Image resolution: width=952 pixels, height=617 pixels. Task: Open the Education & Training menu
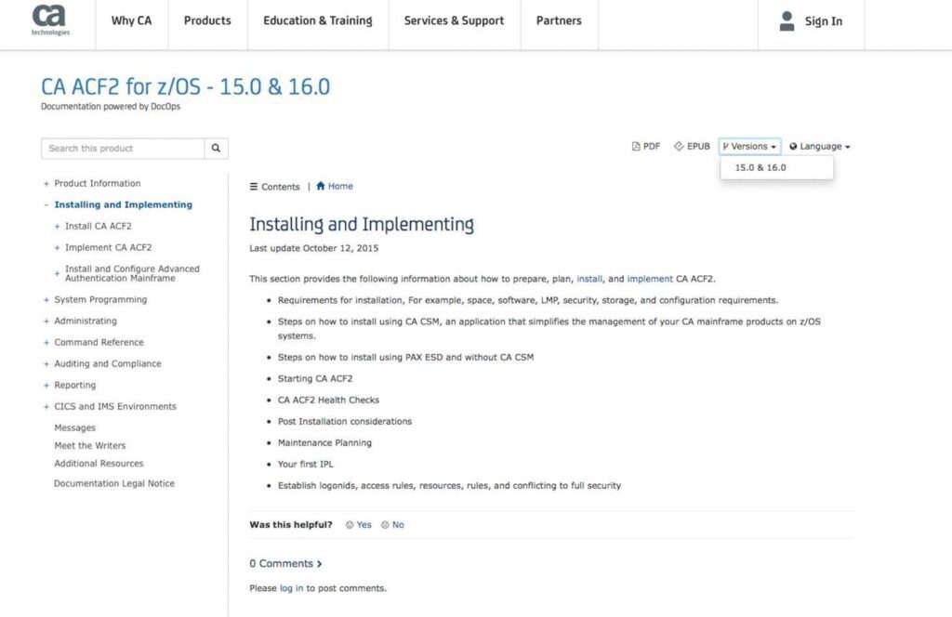point(317,20)
